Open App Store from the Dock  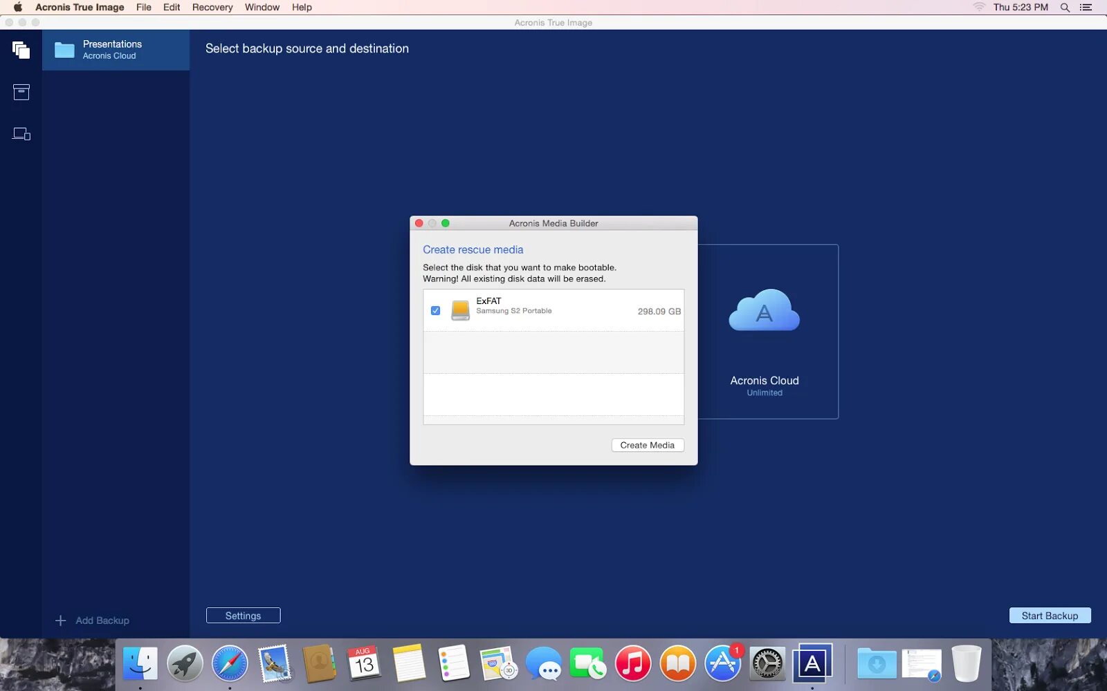(723, 664)
